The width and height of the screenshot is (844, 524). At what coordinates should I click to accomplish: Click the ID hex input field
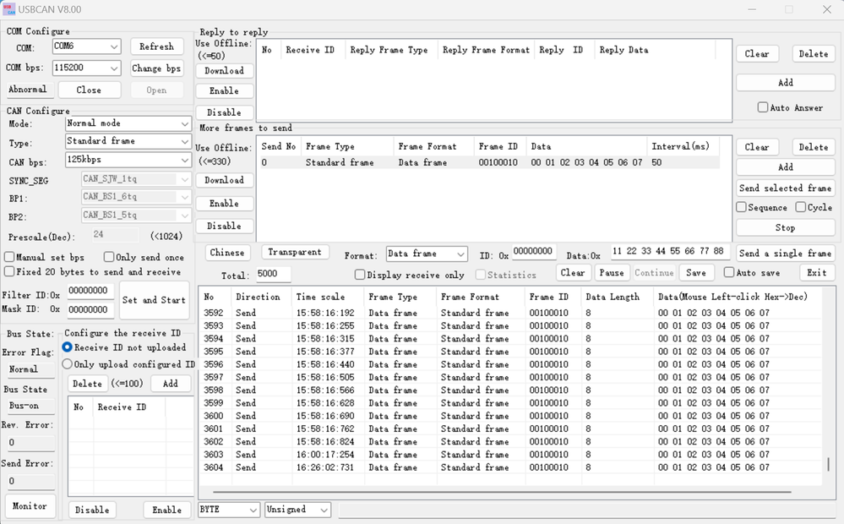534,252
